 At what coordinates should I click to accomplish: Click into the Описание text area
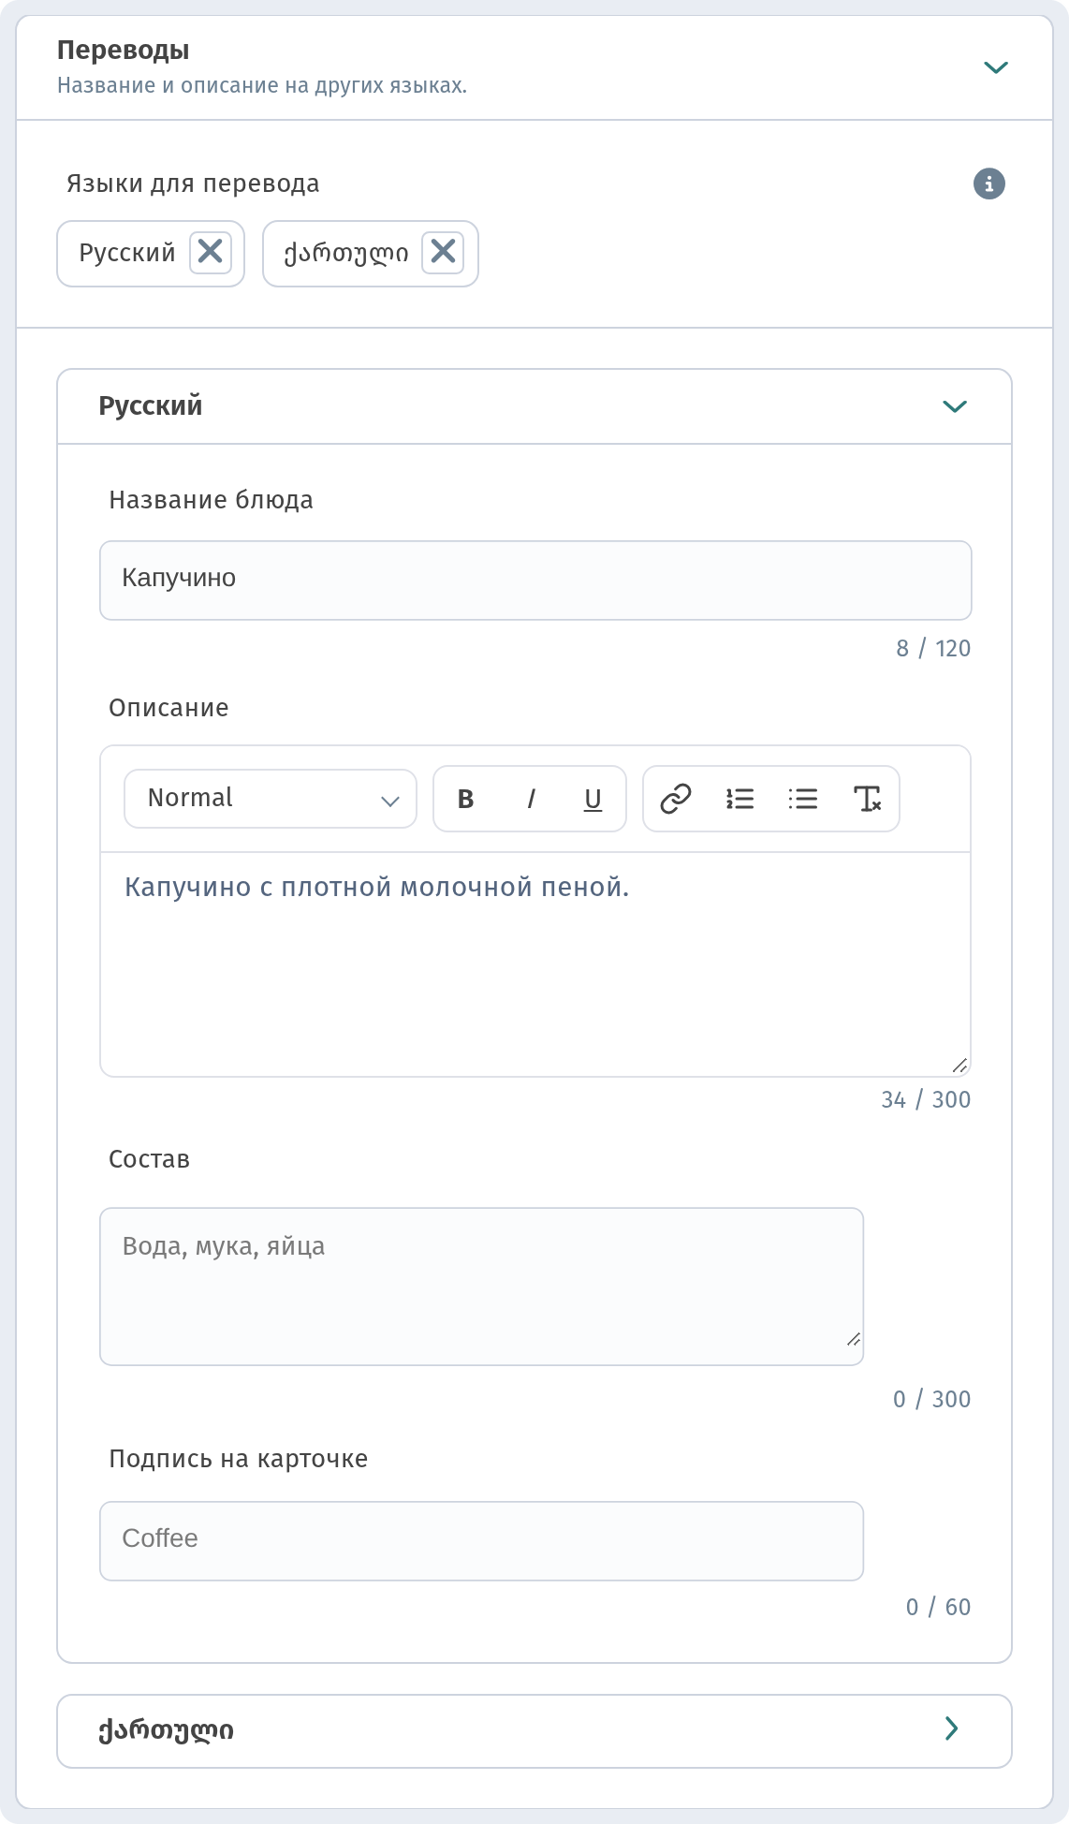(x=535, y=963)
